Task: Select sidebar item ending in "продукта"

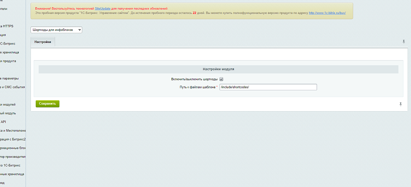Action: [8, 61]
